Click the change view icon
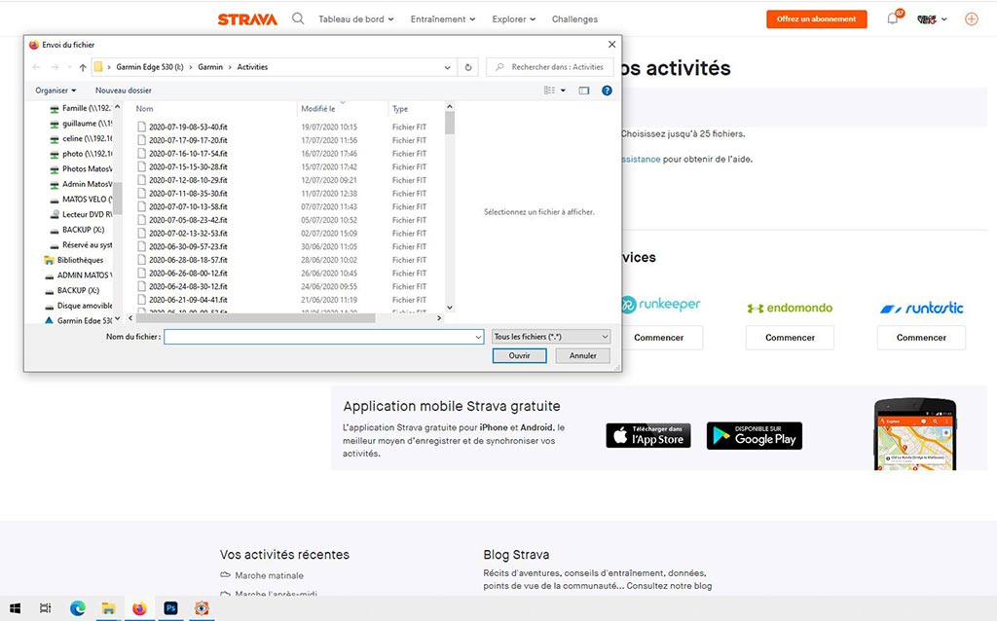The width and height of the screenshot is (997, 621). coord(549,91)
